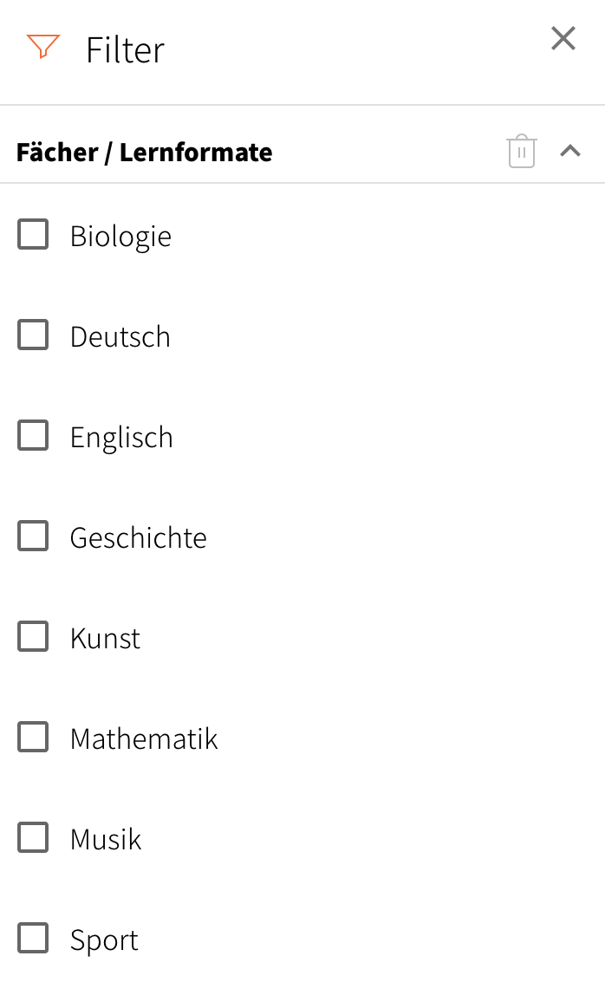Activate the Sport checkbox
Screen dimensions: 605x995
33,938
